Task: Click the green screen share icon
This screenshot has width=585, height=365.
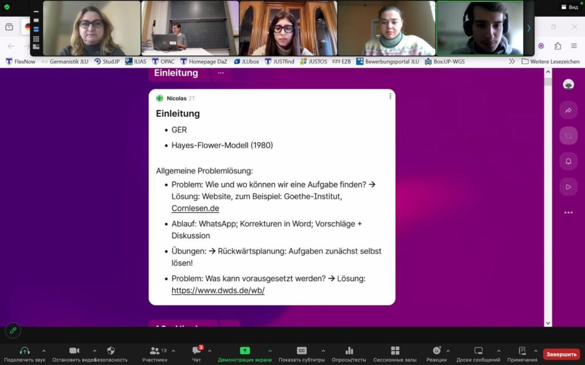Action: 245,351
